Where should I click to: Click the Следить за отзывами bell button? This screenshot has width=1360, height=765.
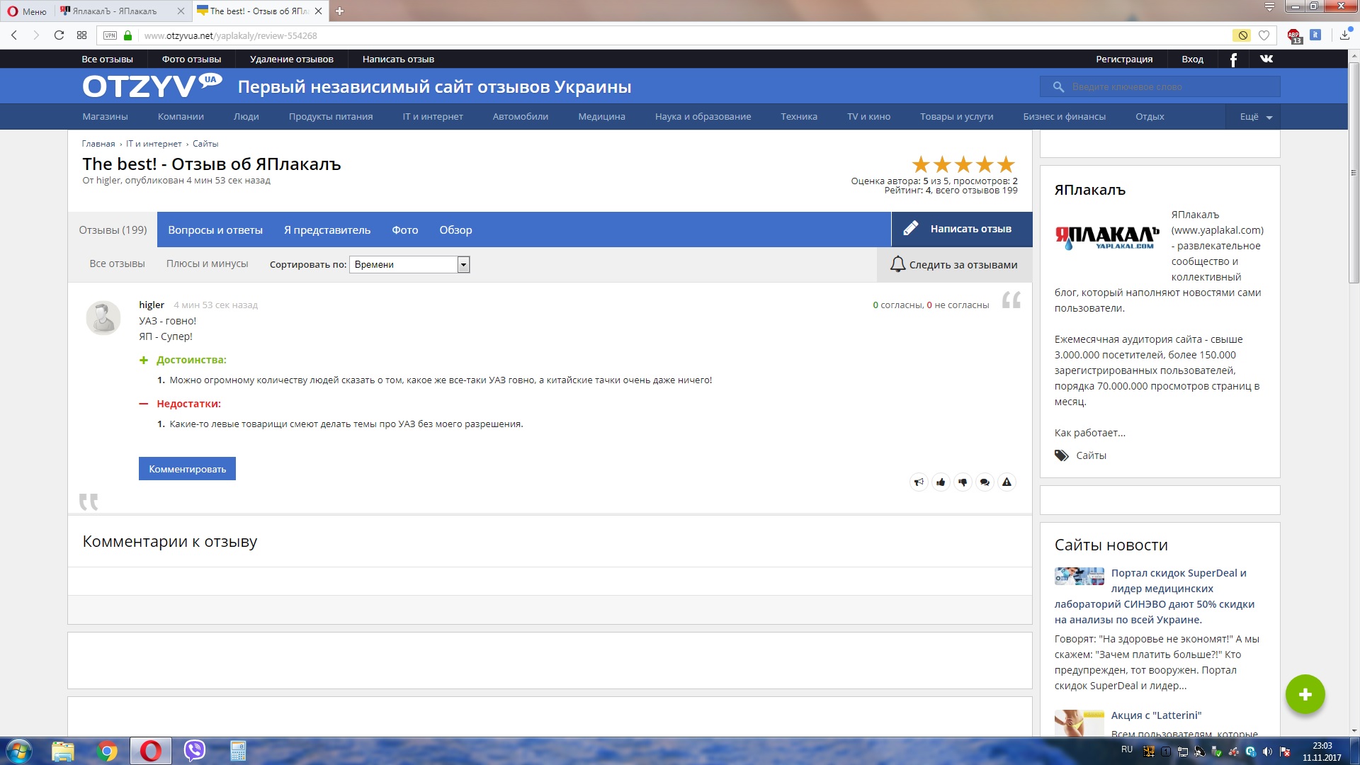point(954,264)
